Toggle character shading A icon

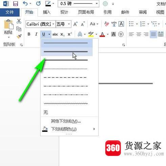(113, 34)
